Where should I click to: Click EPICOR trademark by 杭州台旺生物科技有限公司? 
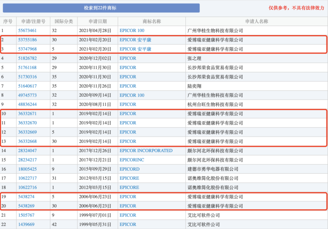pyautogui.click(x=128, y=104)
